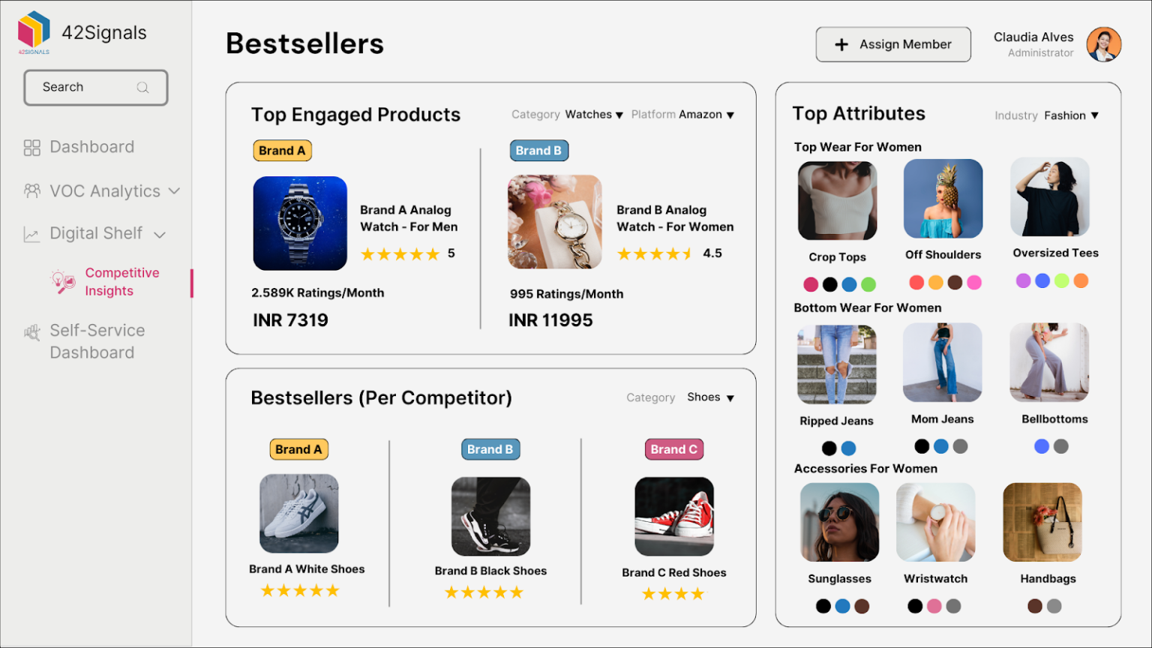This screenshot has height=648, width=1152.
Task: Open the Fashion industry dropdown
Action: (1071, 115)
